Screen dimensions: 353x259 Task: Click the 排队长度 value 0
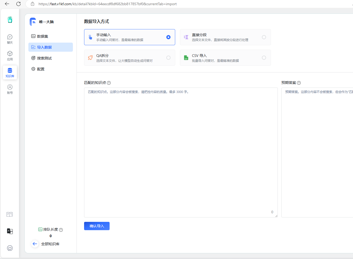(51, 236)
